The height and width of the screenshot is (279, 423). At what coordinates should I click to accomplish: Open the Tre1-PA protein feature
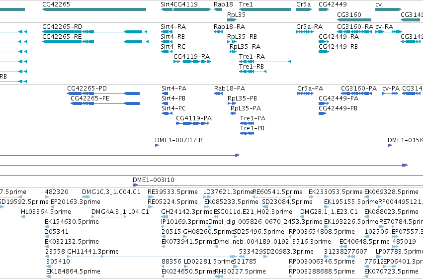pos(247,123)
